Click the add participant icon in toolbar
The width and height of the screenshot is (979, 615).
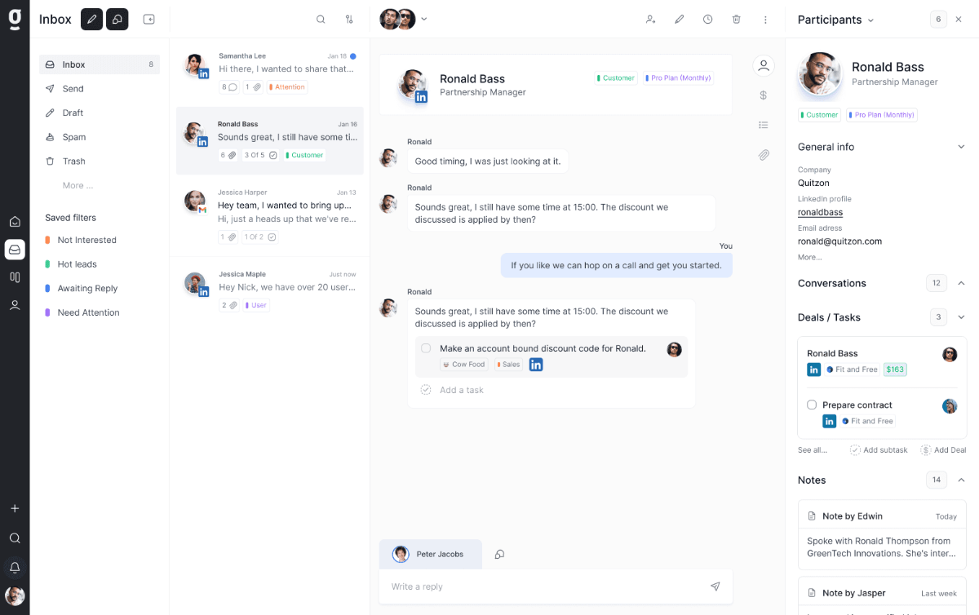[x=650, y=20]
